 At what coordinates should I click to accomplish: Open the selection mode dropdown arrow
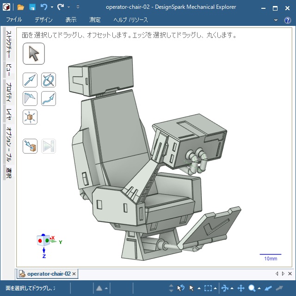215,288
